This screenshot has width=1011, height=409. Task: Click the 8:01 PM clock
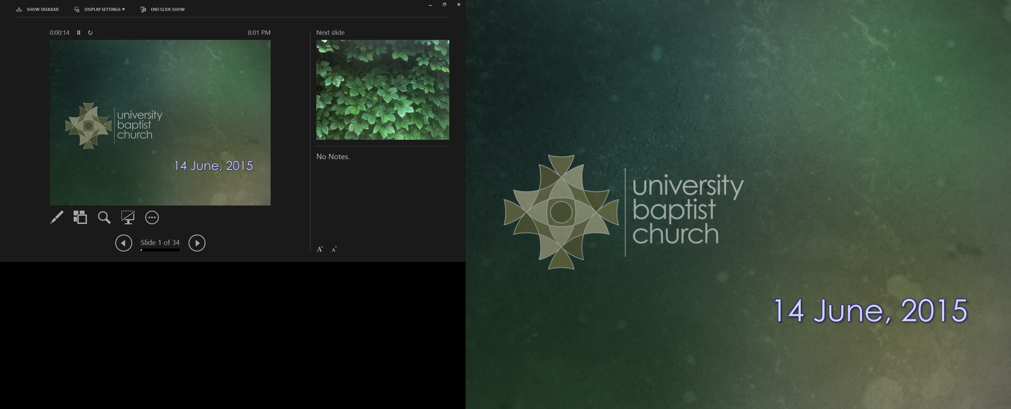coord(259,32)
